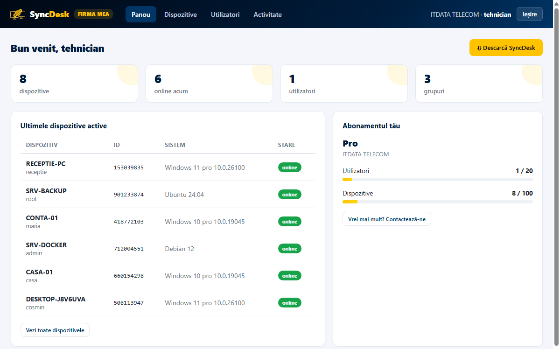
Task: Click ID 153039835
Action: pyautogui.click(x=129, y=168)
